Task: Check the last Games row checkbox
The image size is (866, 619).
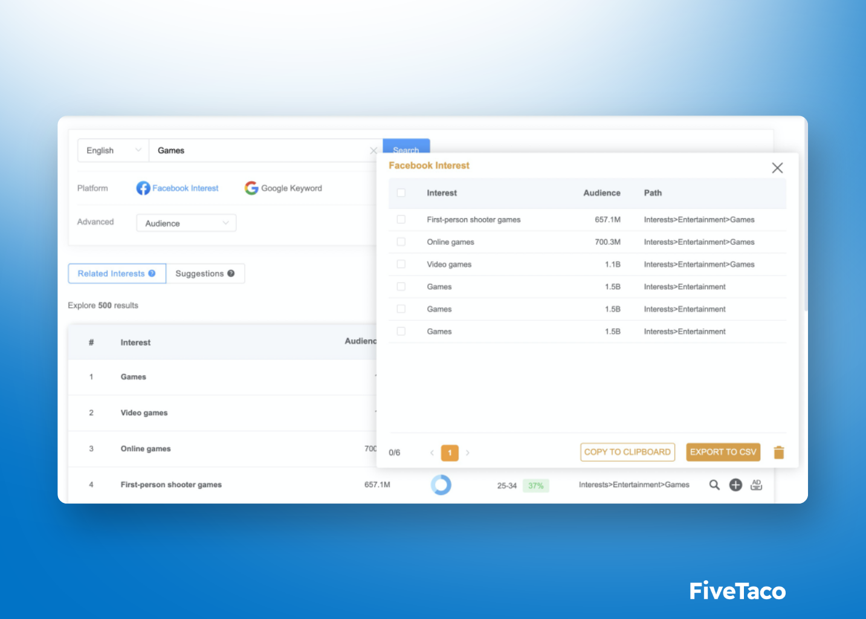Action: pyautogui.click(x=401, y=331)
